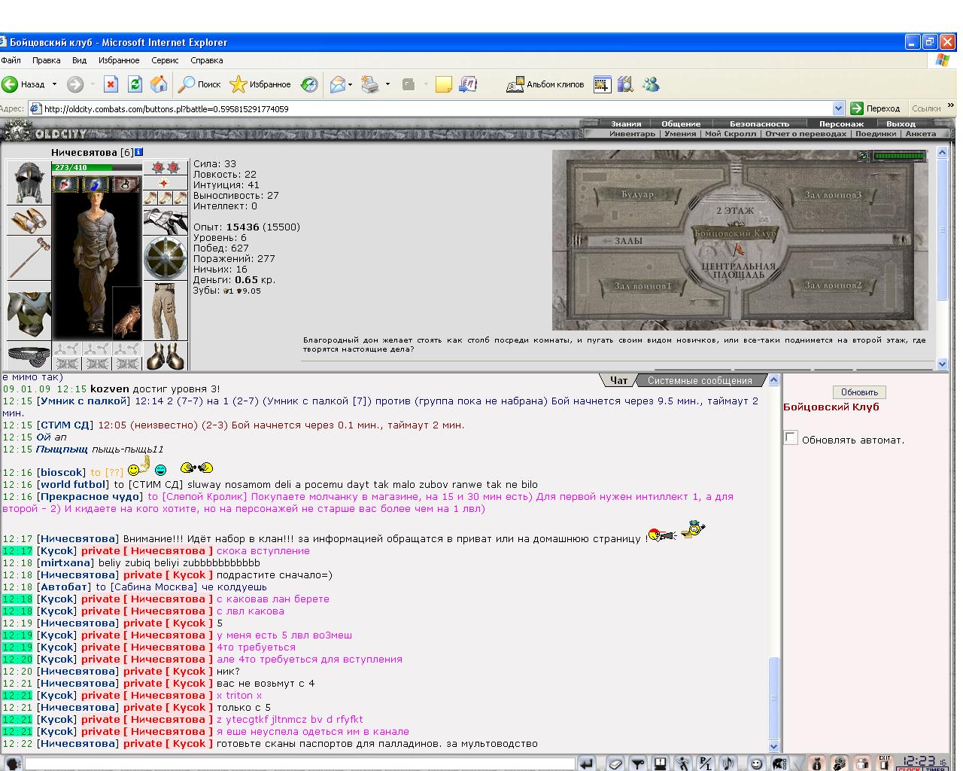Click the khaki pants equipment slot
Viewport: 963px width, 771px height.
tap(165, 312)
